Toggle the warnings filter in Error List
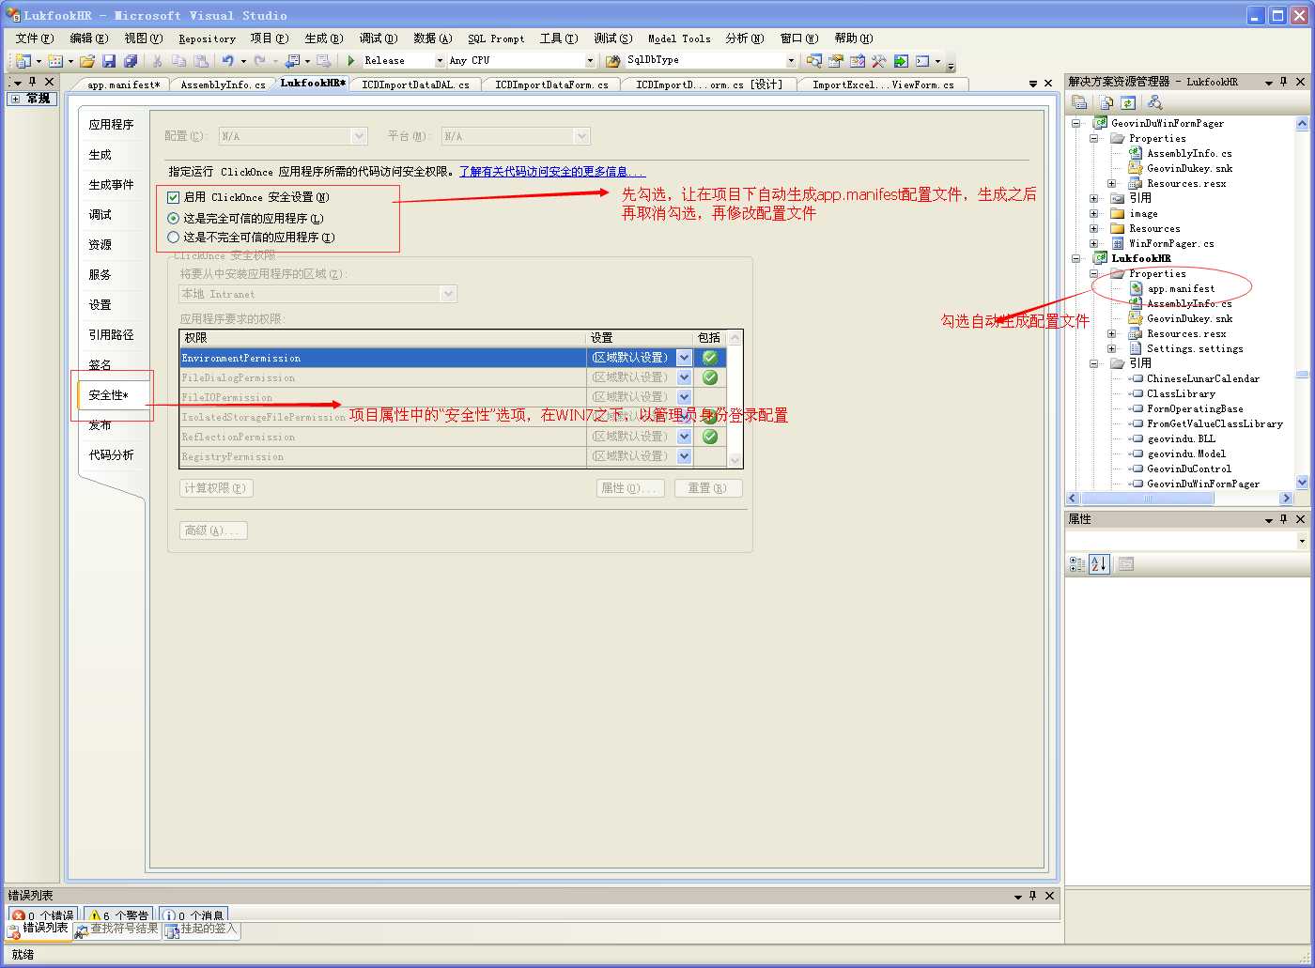 point(118,915)
